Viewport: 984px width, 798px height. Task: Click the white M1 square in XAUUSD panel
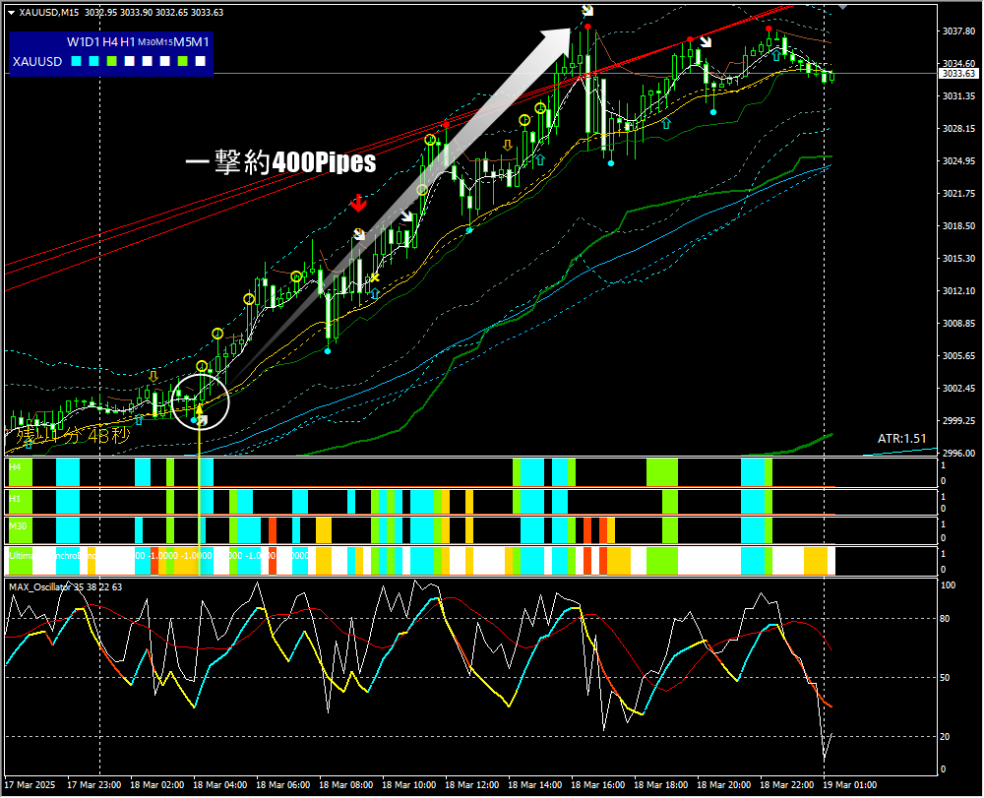coord(200,61)
